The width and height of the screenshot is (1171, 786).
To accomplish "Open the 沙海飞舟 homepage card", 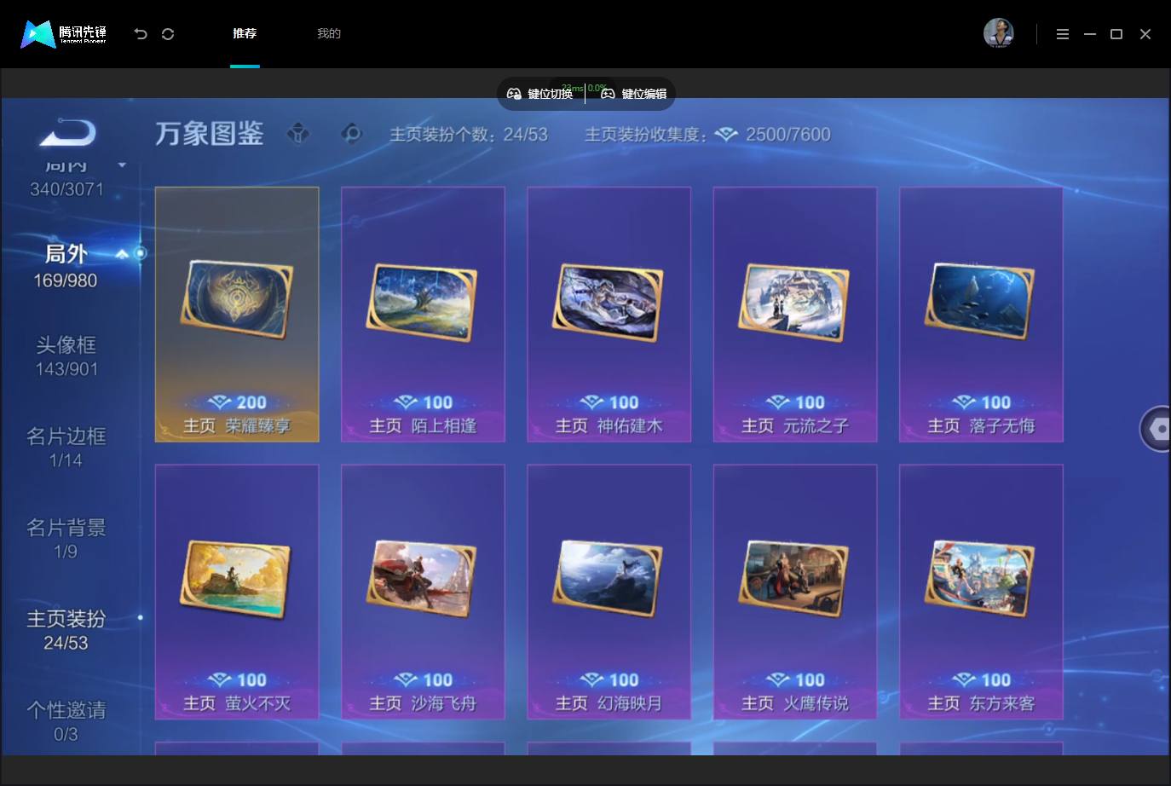I will pos(423,592).
